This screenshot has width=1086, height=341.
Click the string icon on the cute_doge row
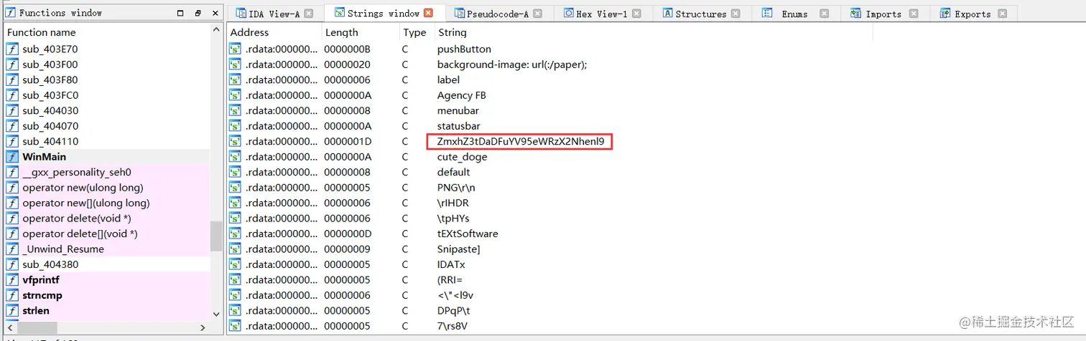point(235,157)
